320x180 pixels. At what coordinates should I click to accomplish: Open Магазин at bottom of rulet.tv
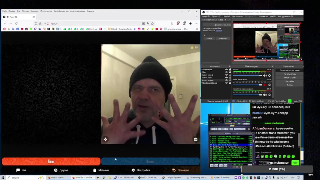tap(101, 170)
